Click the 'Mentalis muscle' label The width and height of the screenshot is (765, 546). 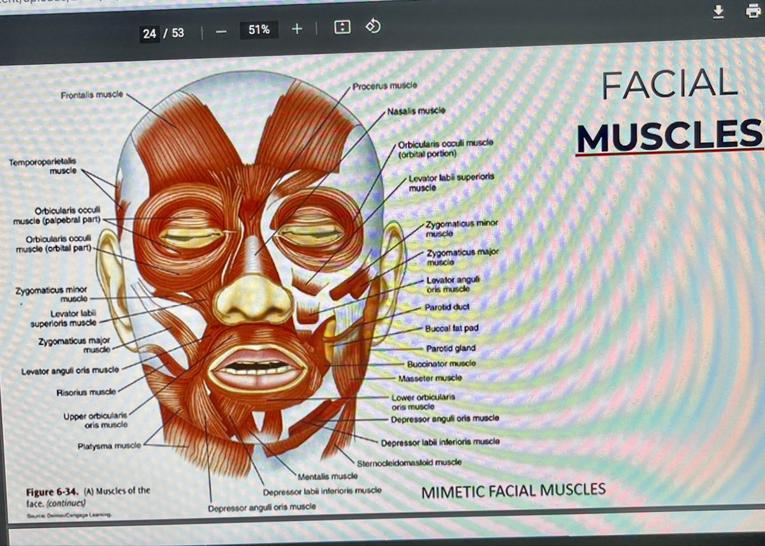[327, 476]
